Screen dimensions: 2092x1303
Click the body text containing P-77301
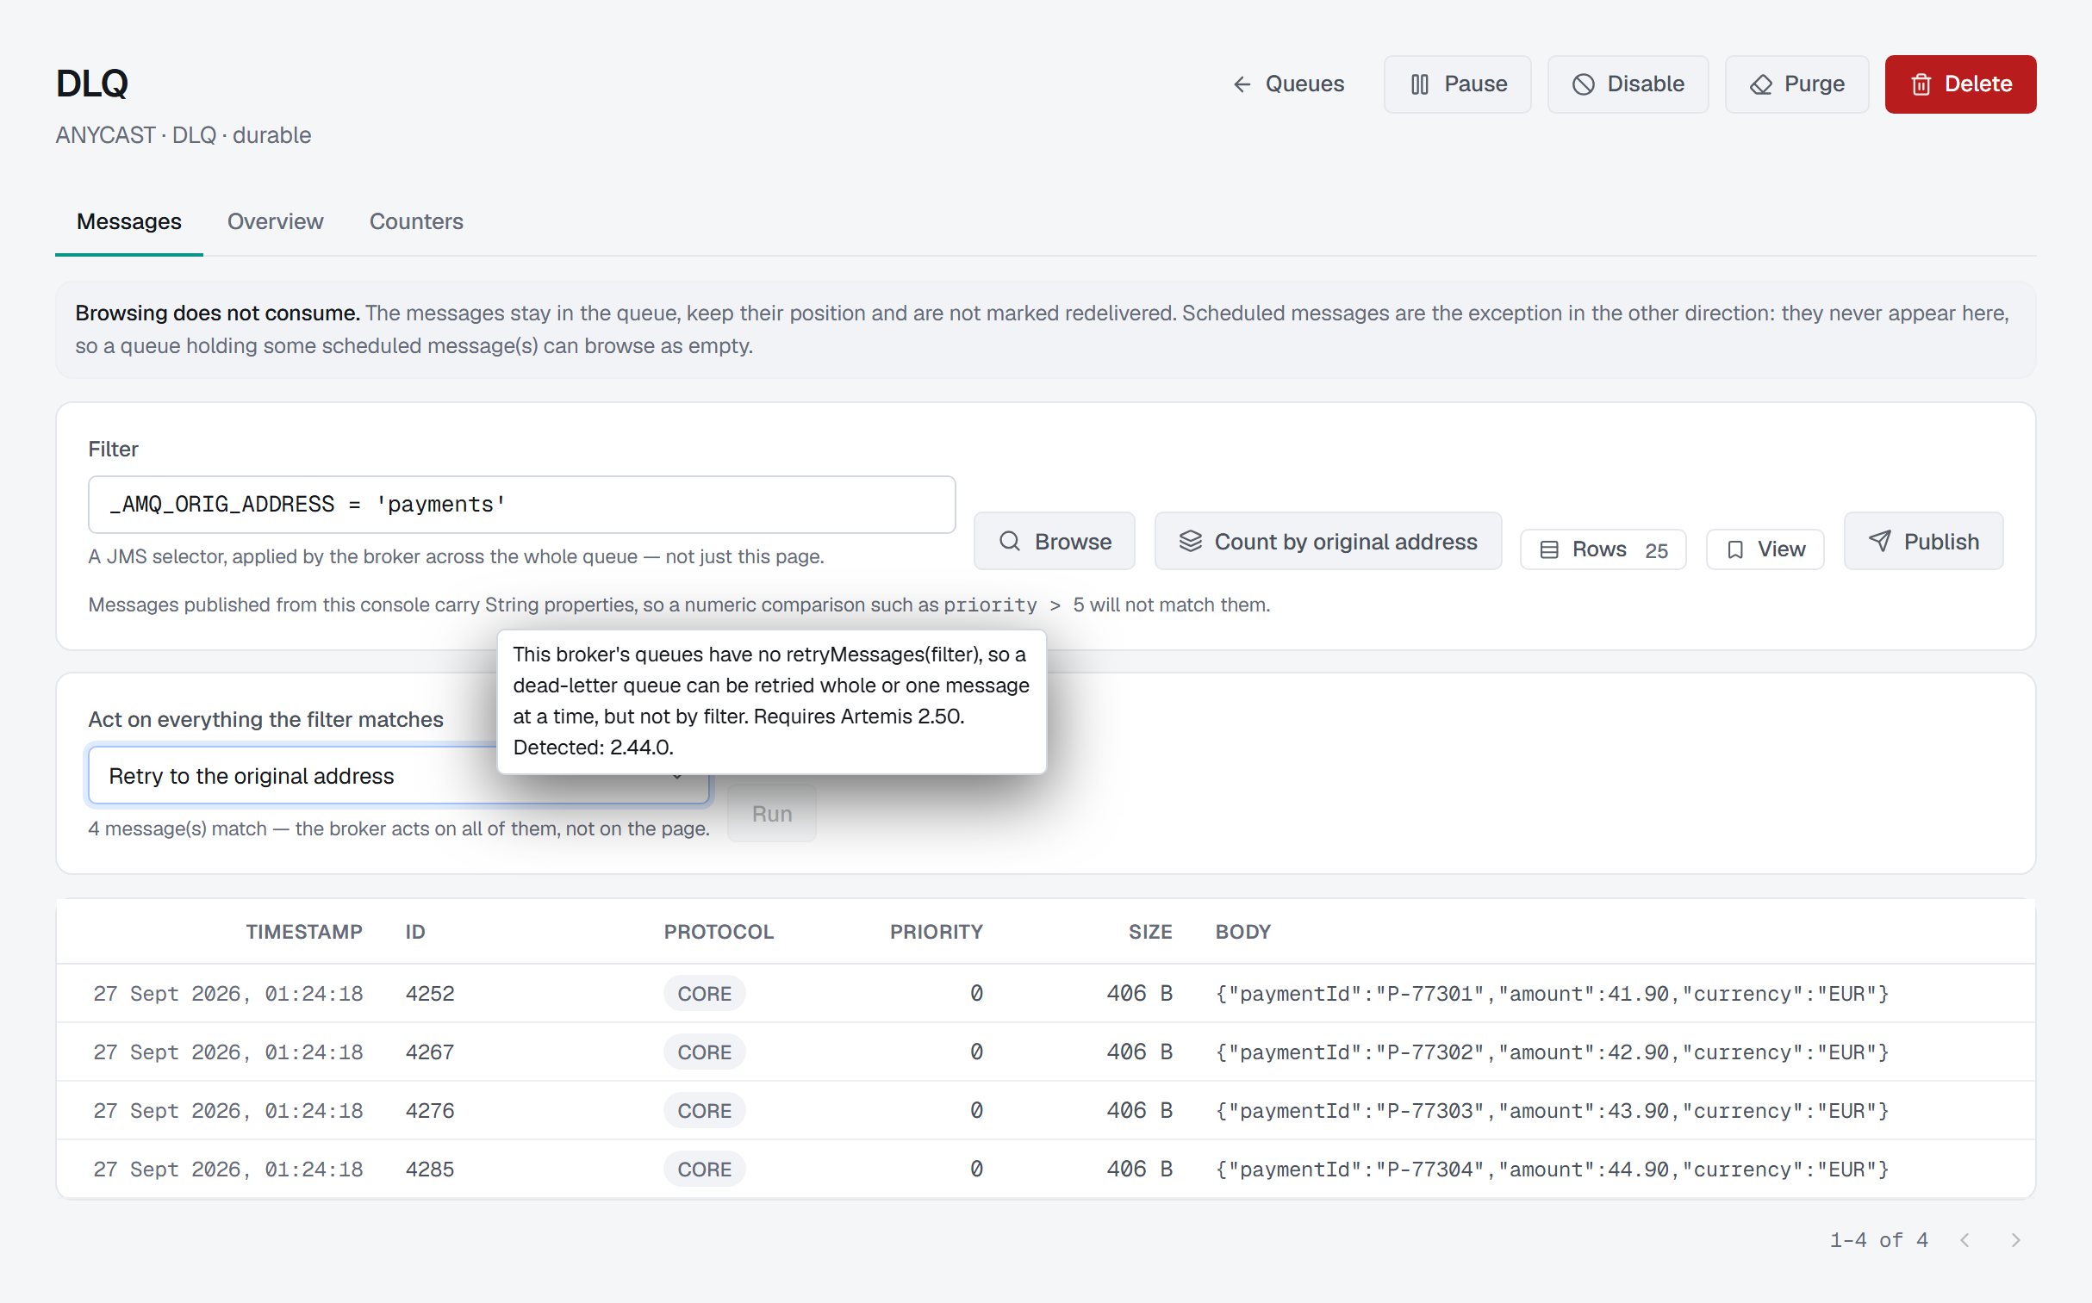(x=1552, y=993)
